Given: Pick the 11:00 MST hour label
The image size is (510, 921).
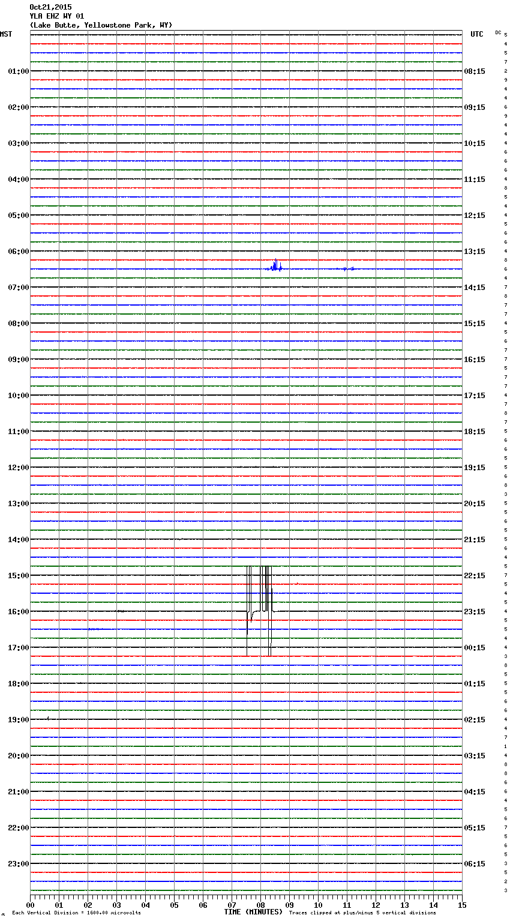Looking at the screenshot, I should click(19, 432).
